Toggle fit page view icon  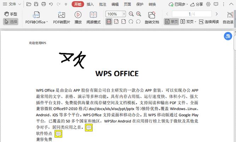point(116,22)
